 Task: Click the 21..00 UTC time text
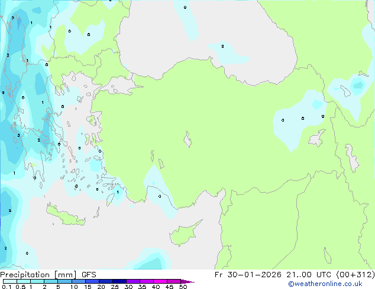point(309,275)
